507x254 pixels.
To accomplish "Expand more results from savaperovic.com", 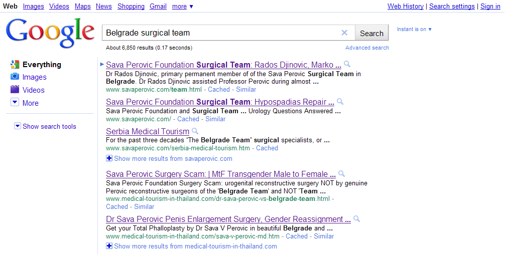I will (x=109, y=158).
